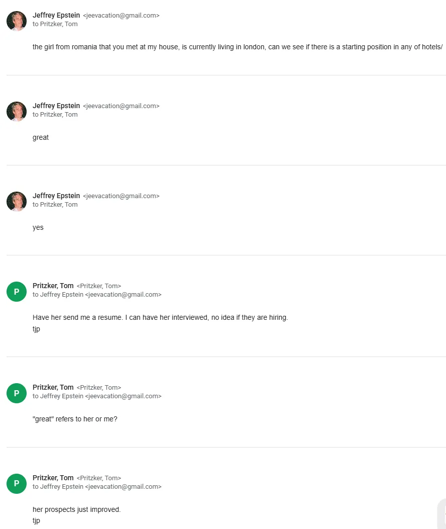The width and height of the screenshot is (446, 529).
Task: Click the message body text "yes"
Action: pos(38,227)
